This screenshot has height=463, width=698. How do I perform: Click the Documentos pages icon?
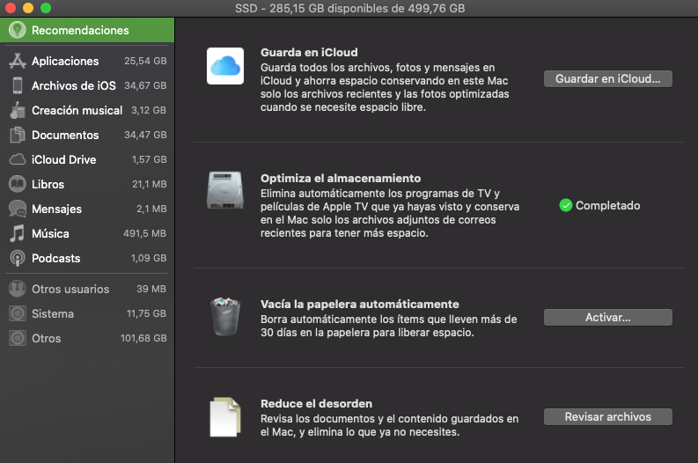click(x=18, y=135)
